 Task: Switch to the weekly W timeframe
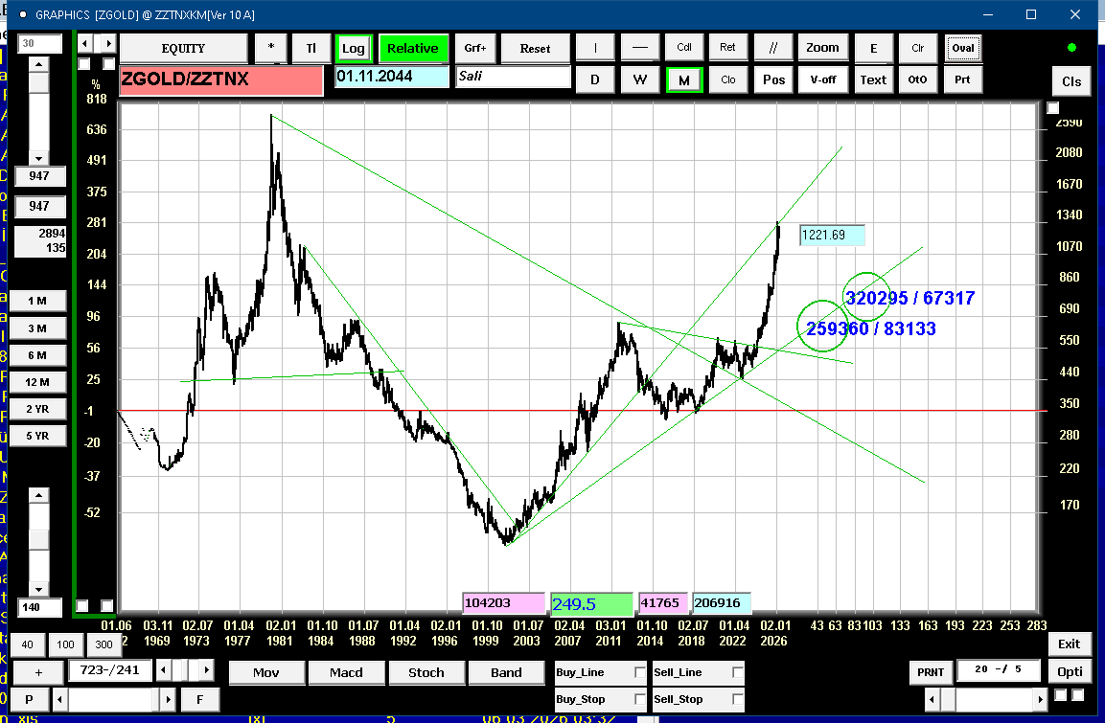pyautogui.click(x=639, y=79)
